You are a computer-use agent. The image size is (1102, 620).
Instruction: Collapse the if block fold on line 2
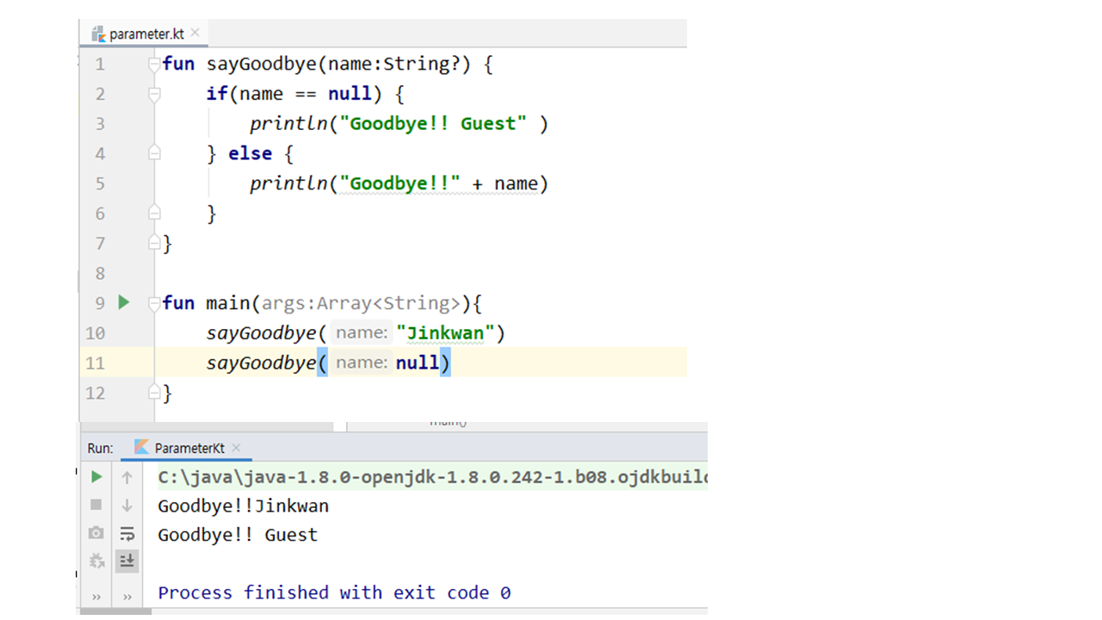[x=154, y=94]
